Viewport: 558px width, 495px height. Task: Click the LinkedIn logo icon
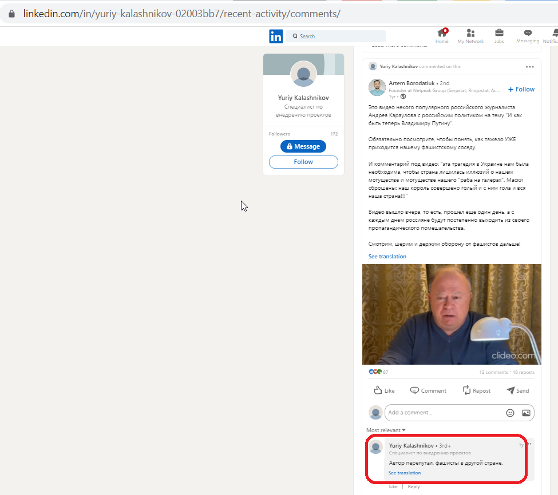tap(276, 36)
